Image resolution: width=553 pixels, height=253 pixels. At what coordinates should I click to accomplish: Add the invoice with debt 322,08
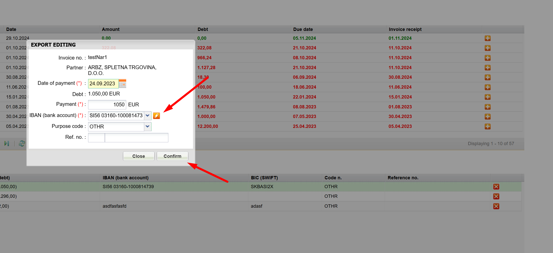pos(487,48)
